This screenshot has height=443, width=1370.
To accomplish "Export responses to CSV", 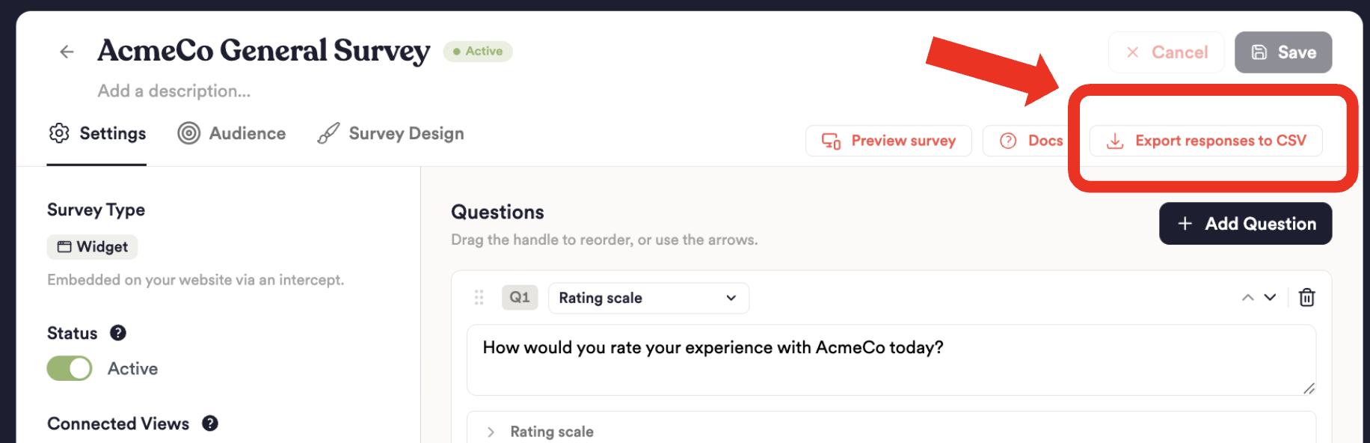I will point(1205,141).
